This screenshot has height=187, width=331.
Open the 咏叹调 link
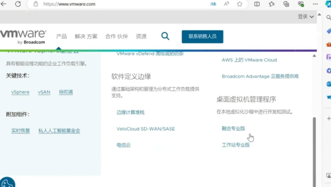tap(66, 92)
